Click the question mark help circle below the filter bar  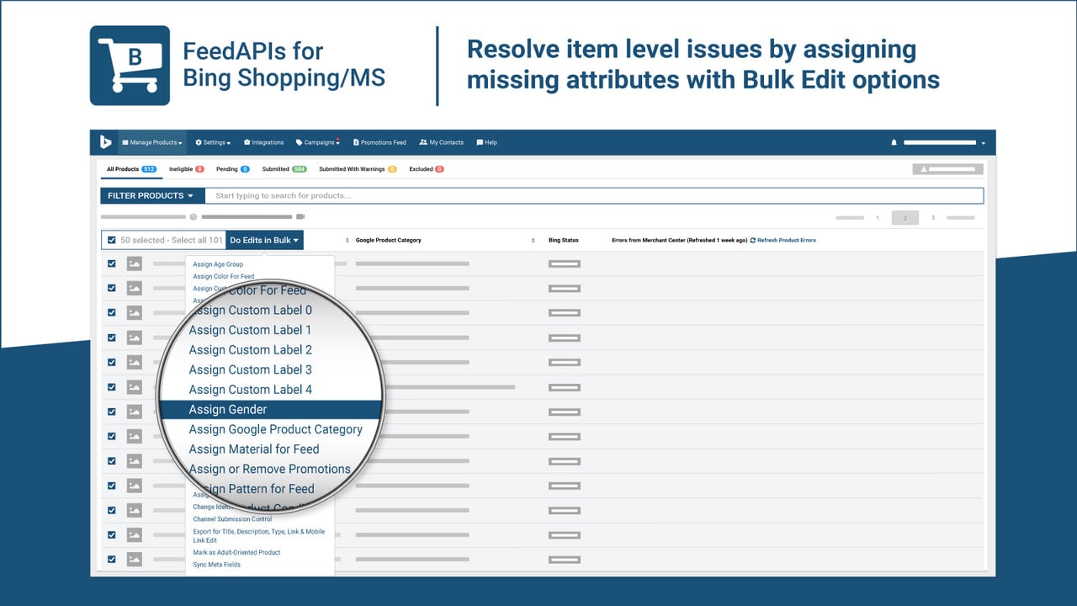point(194,217)
